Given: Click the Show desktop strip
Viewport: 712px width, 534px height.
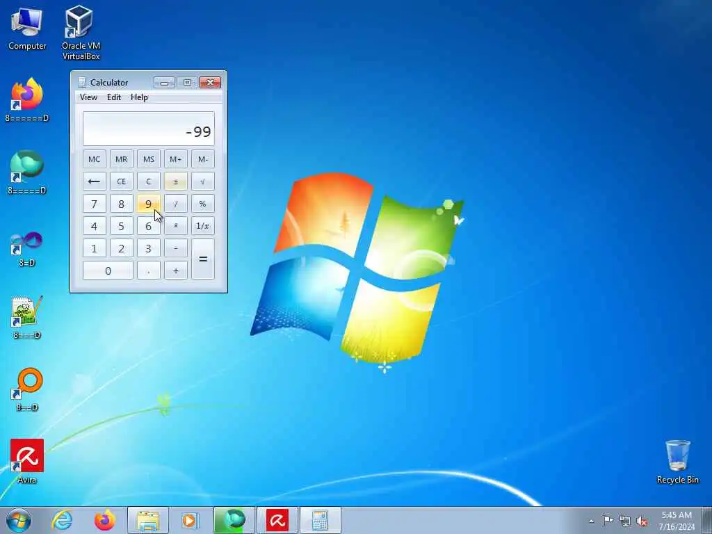Looking at the screenshot, I should coord(707,520).
